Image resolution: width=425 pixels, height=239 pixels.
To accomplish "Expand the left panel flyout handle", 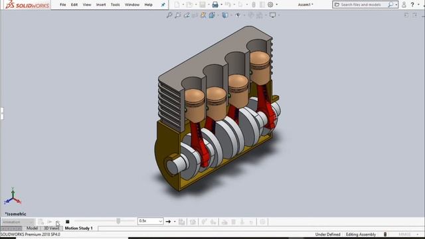I will click(x=2, y=114).
